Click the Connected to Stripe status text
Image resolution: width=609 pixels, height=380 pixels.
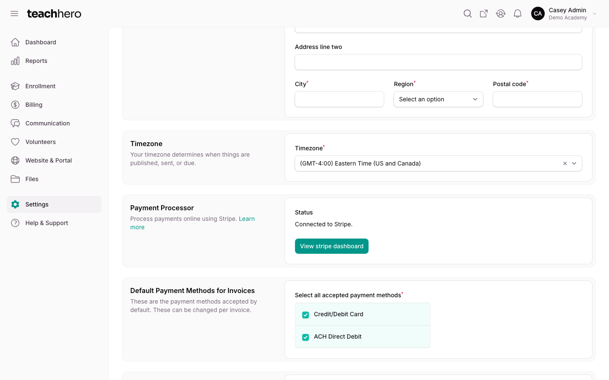(x=324, y=224)
